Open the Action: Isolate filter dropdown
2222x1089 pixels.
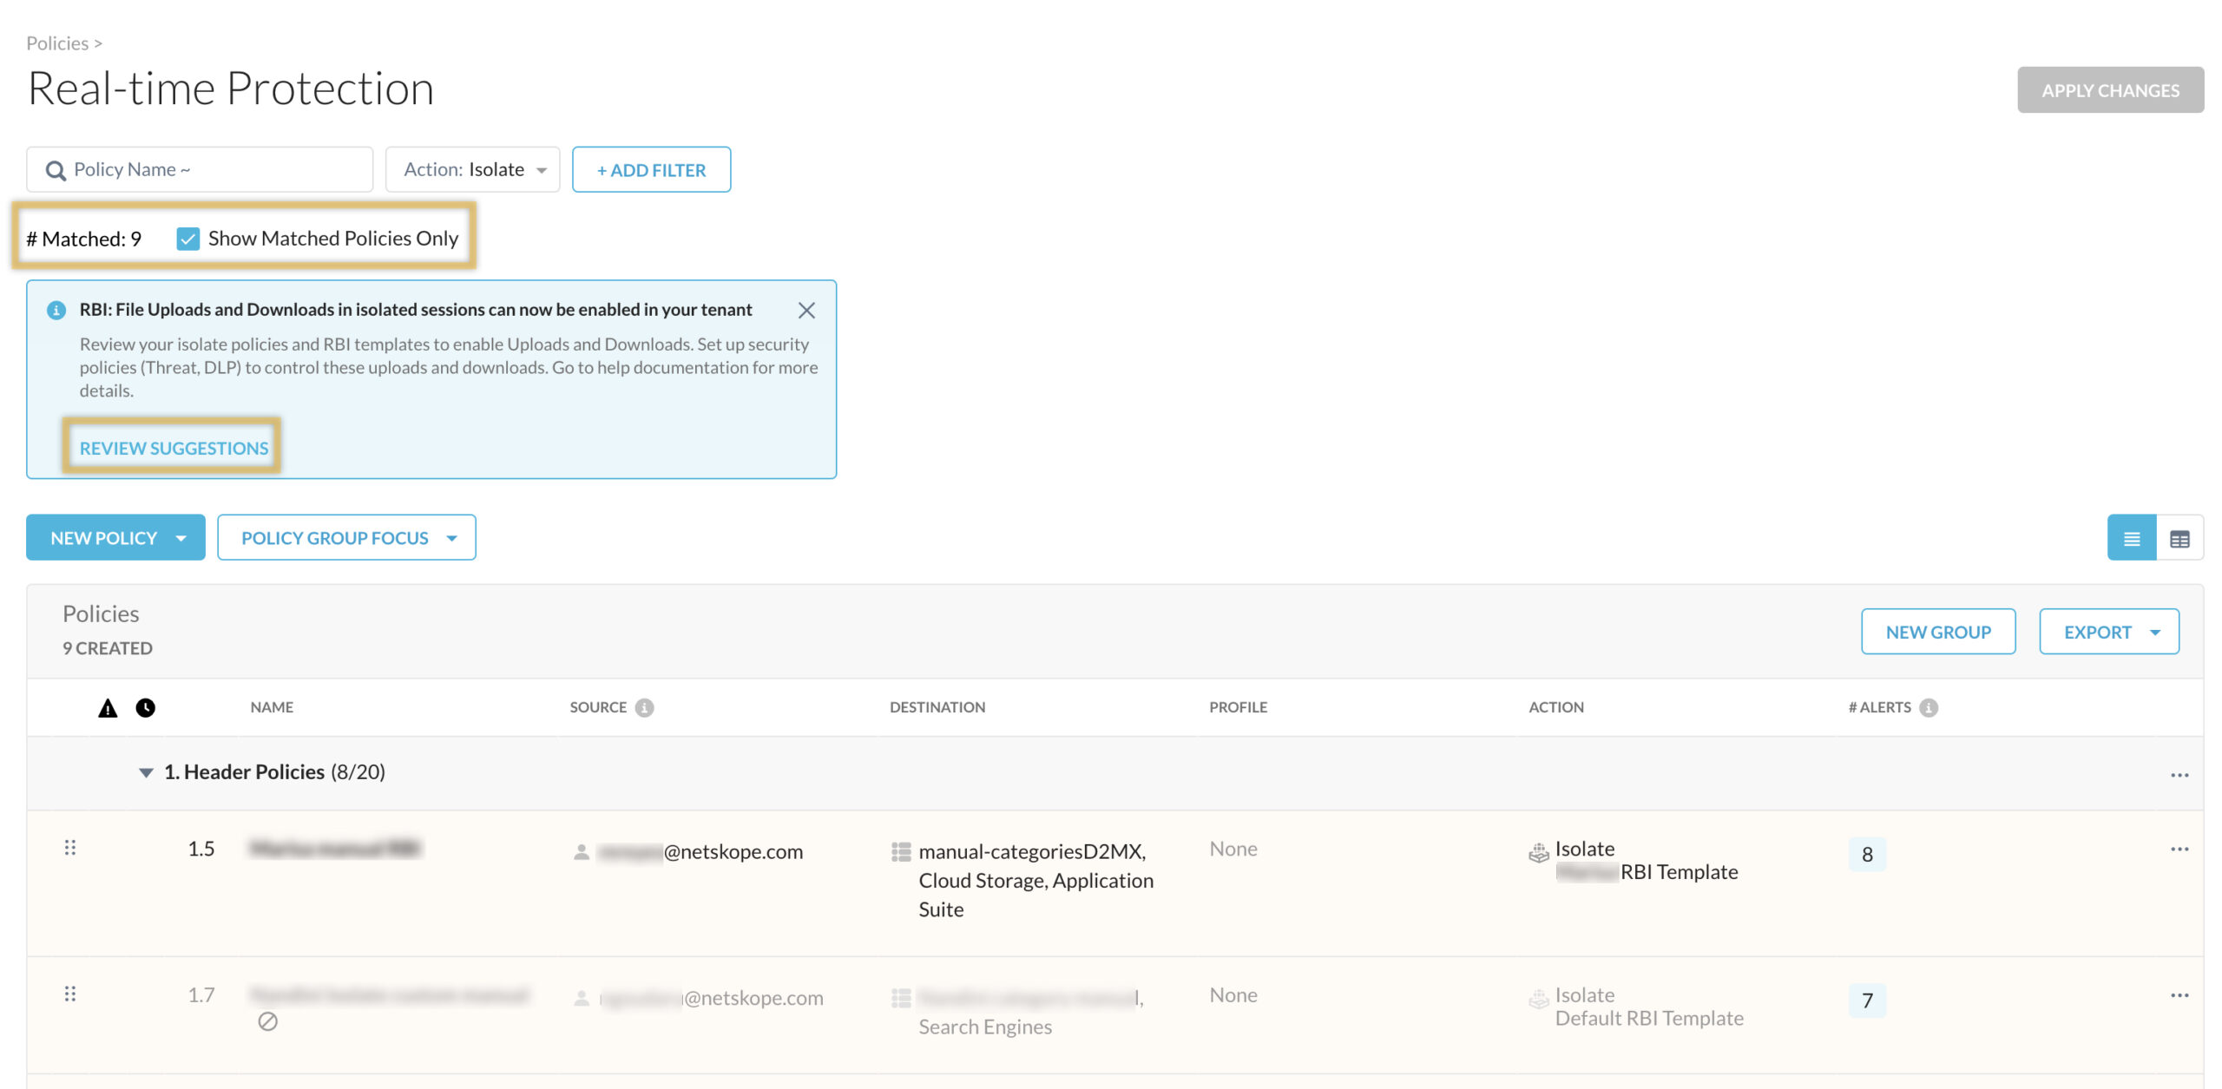(473, 170)
